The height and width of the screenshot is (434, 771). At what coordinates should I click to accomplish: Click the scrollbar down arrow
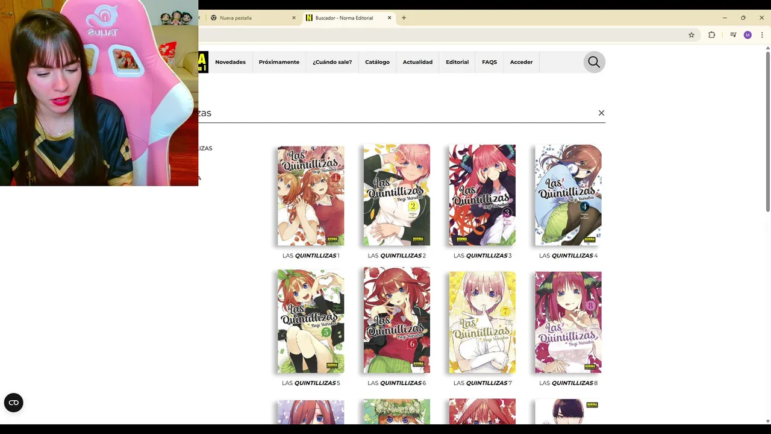[767, 421]
